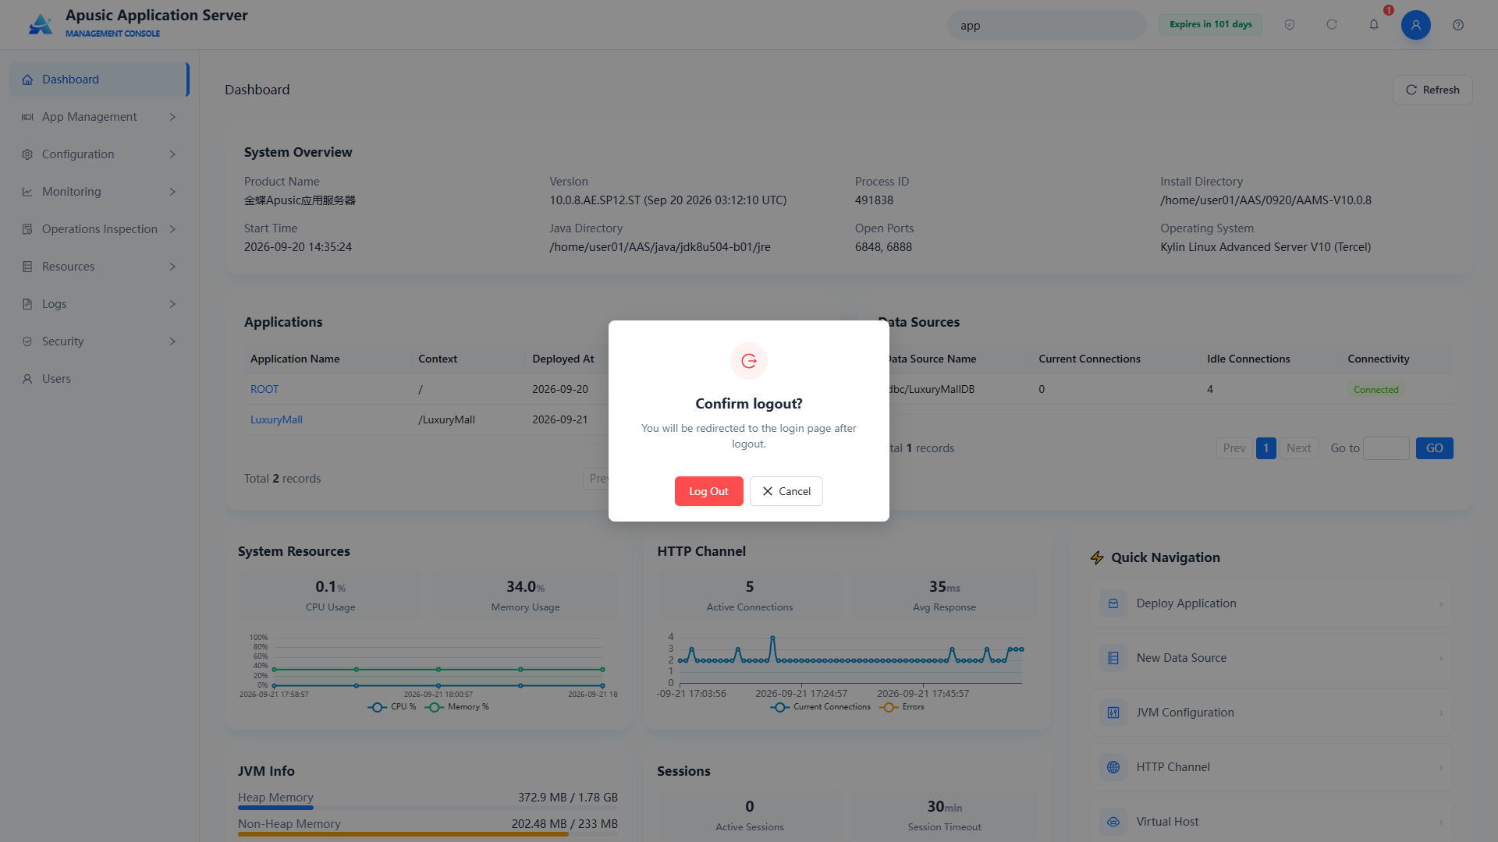Image resolution: width=1498 pixels, height=842 pixels.
Task: Click the logout icon in the dialog
Action: click(749, 361)
